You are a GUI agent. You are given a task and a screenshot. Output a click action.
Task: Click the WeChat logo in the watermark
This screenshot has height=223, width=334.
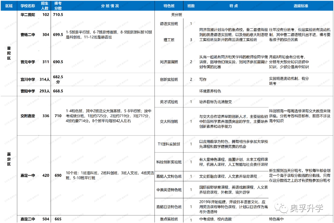282,208
